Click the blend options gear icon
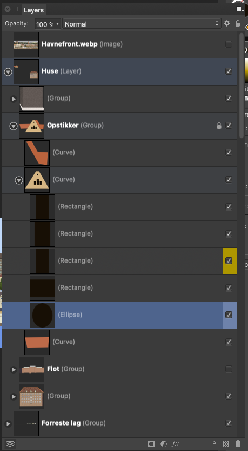 (227, 23)
